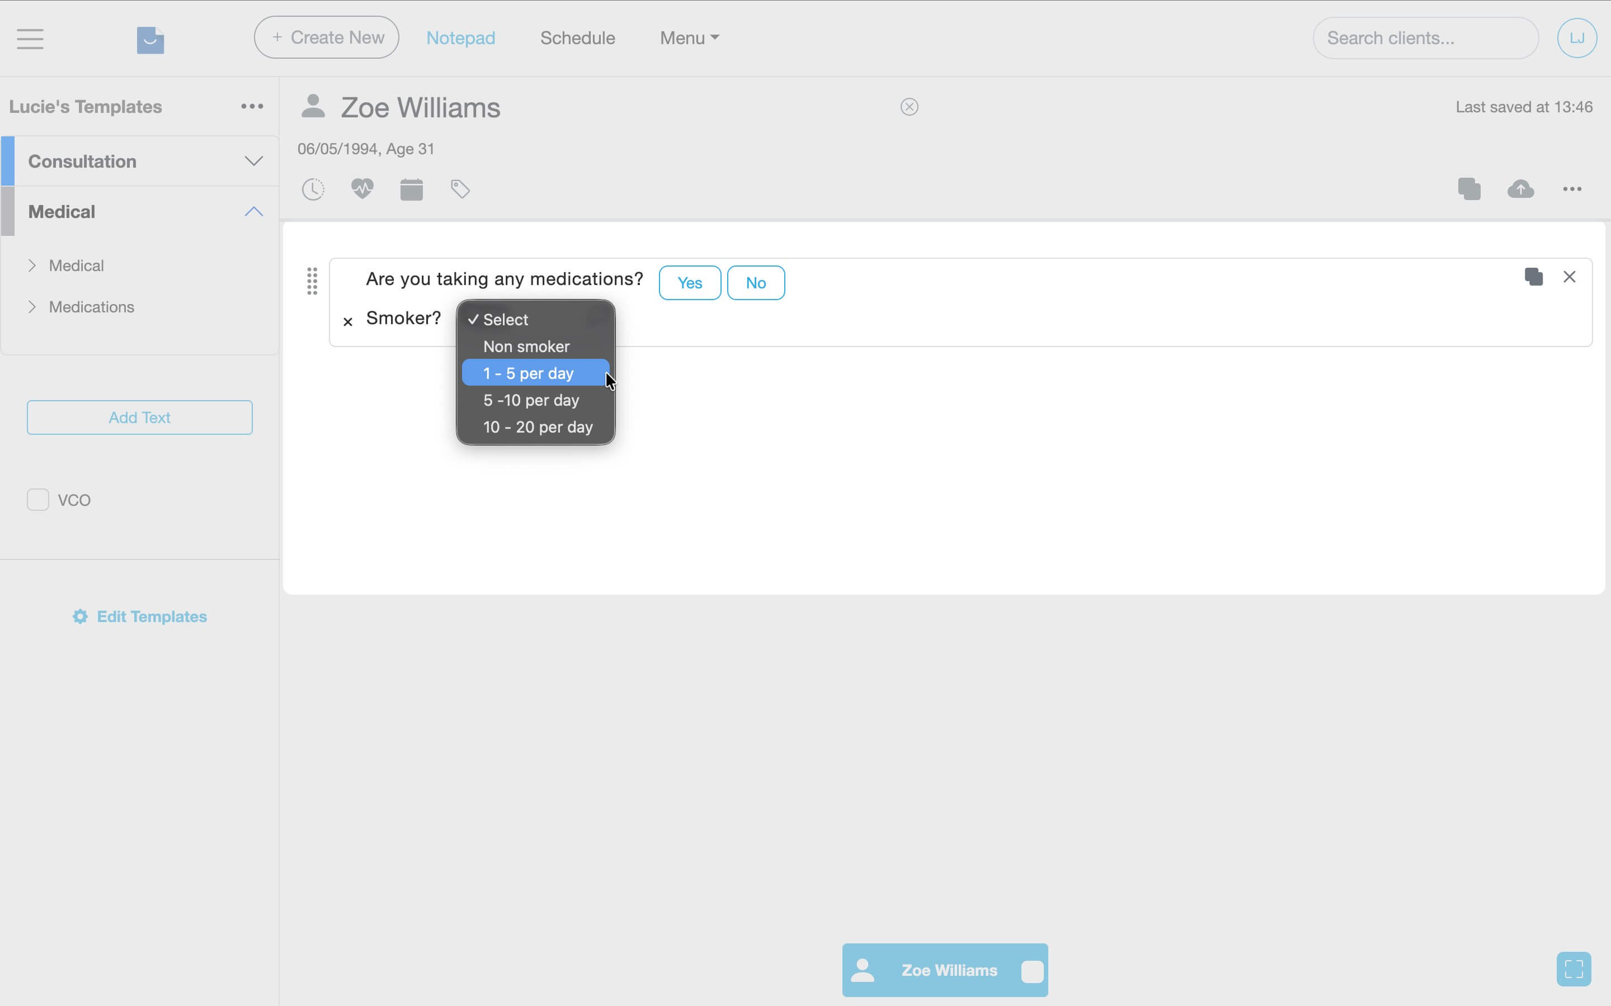Open the time/history icon under Zoe Williams

coord(313,189)
